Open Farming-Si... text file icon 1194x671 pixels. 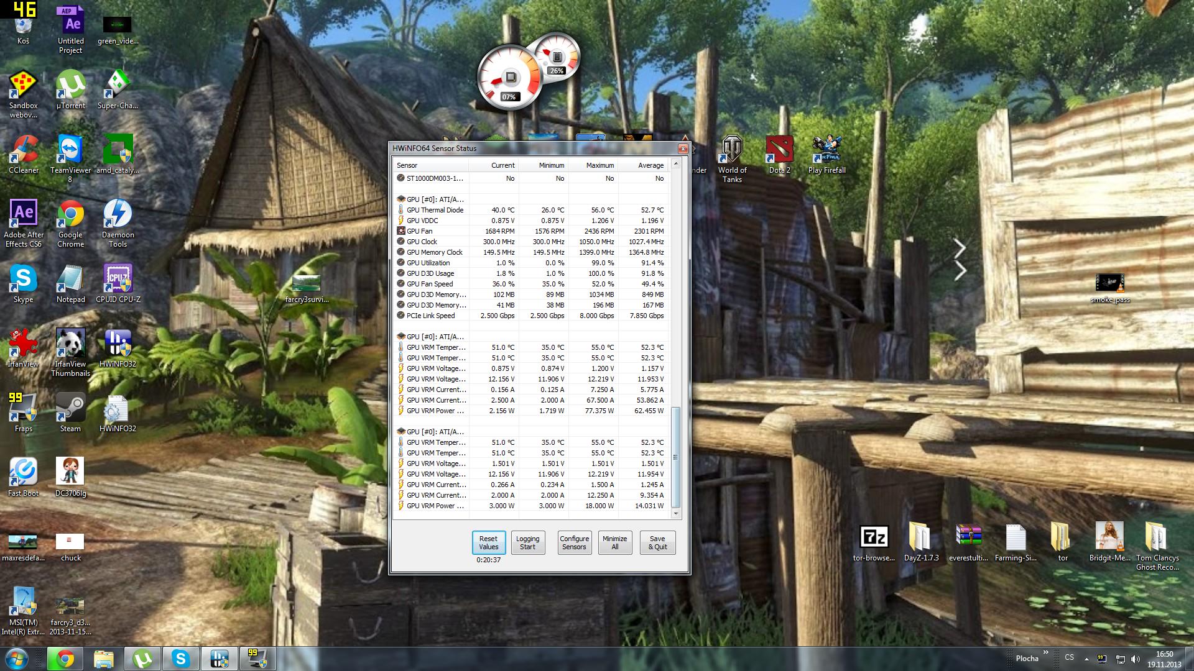click(1016, 542)
